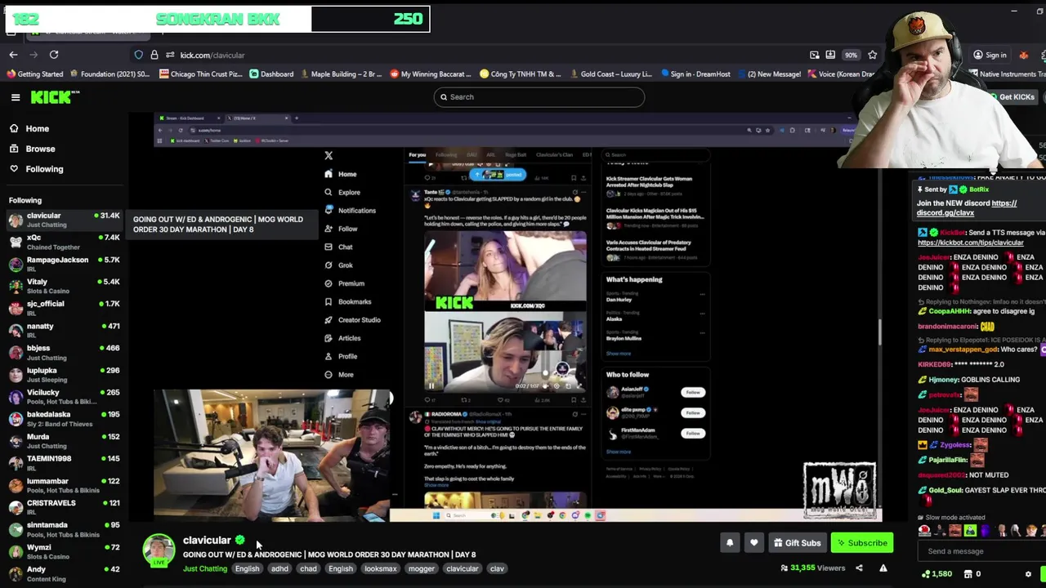
Task: Click the tracking protection shield icon
Action: click(x=139, y=55)
